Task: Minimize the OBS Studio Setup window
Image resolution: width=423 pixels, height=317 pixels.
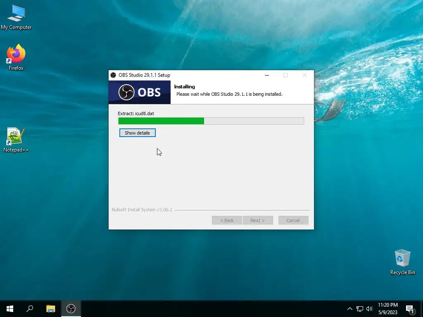Action: pyautogui.click(x=267, y=75)
